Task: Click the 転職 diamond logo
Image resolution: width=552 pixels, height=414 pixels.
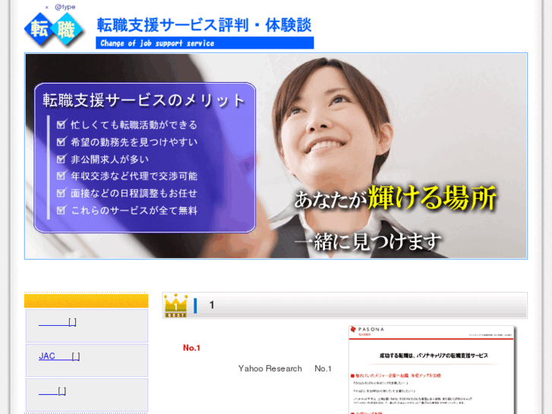Action: (54, 29)
